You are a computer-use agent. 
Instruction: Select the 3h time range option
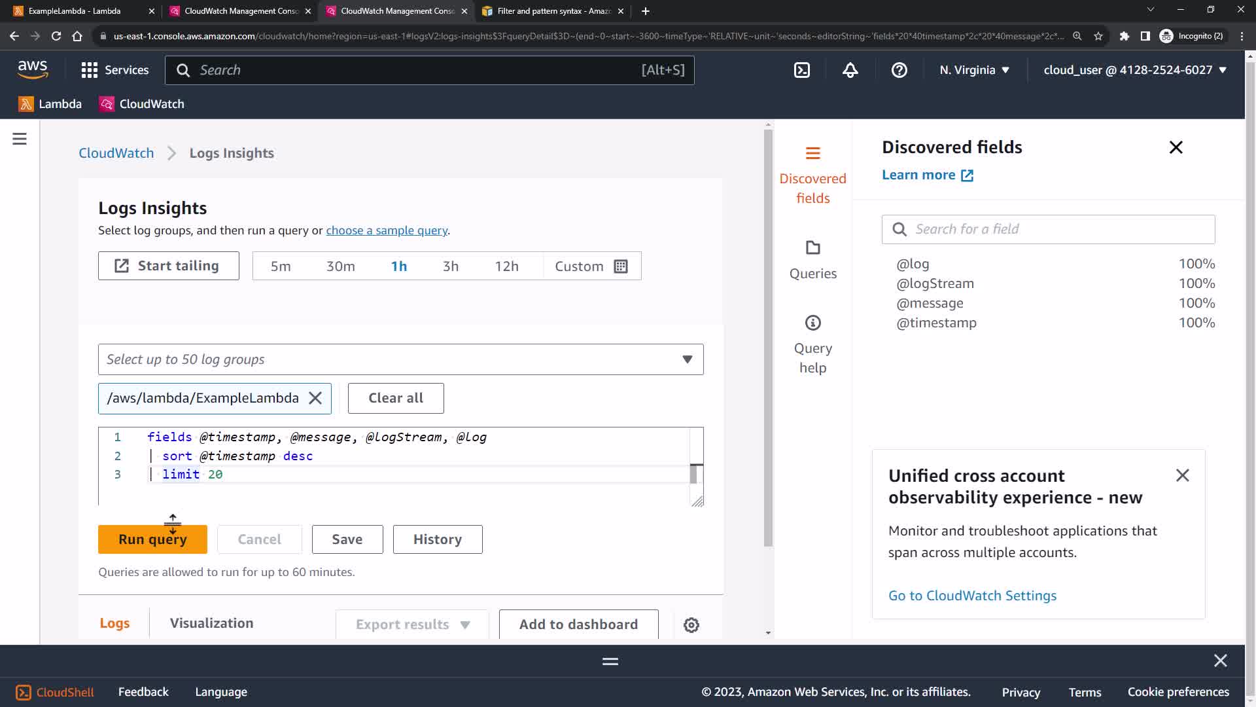point(450,266)
